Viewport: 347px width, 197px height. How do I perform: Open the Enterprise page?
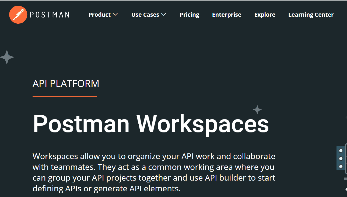pyautogui.click(x=227, y=15)
